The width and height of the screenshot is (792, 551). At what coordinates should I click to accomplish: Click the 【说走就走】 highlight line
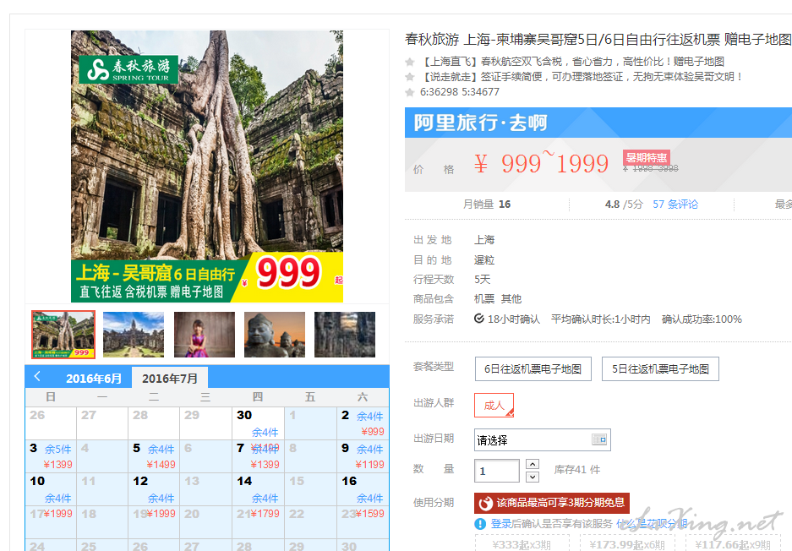[x=582, y=77]
